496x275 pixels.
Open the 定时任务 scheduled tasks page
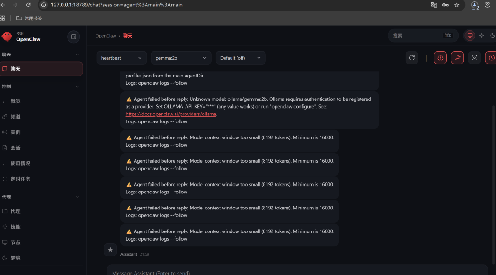[x=41, y=179]
